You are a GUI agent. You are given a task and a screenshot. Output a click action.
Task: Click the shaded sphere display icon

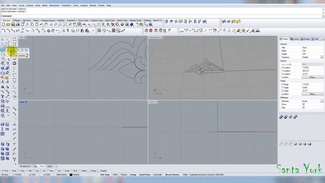click(122, 24)
